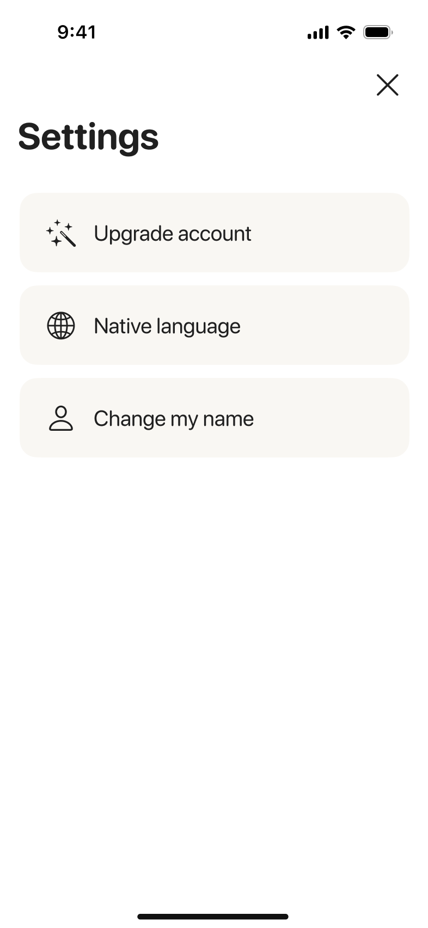Click the word "language" in second row

[x=198, y=327]
